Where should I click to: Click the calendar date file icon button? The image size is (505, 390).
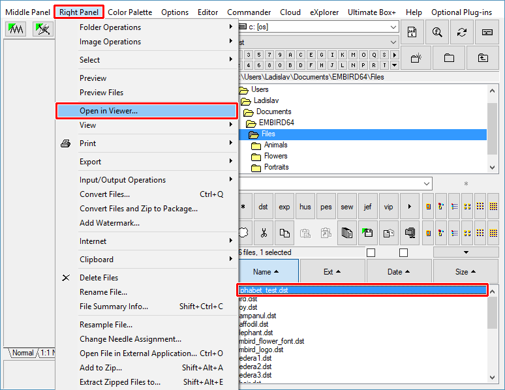click(x=412, y=32)
